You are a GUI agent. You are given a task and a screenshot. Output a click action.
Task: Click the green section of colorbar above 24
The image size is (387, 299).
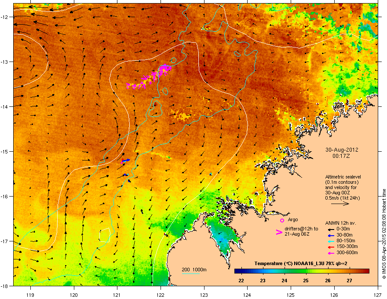(285, 271)
